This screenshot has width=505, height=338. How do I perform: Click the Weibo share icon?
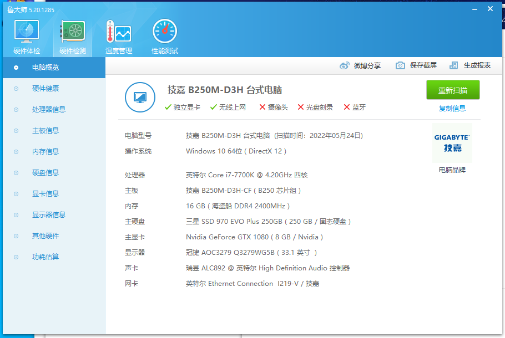pos(344,65)
